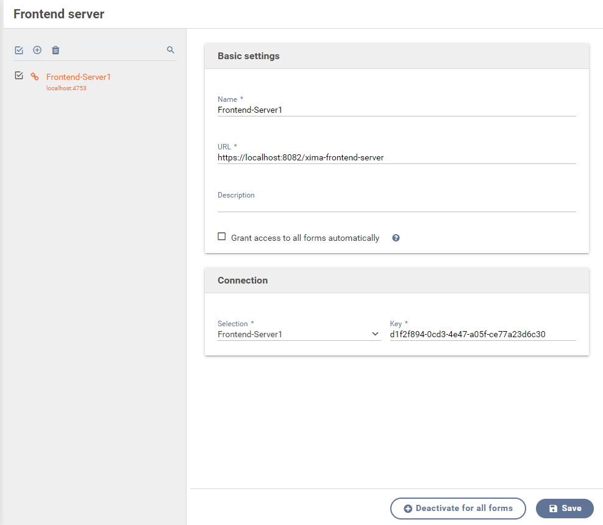Click the help question mark icon
603x525 pixels.
pyautogui.click(x=396, y=238)
